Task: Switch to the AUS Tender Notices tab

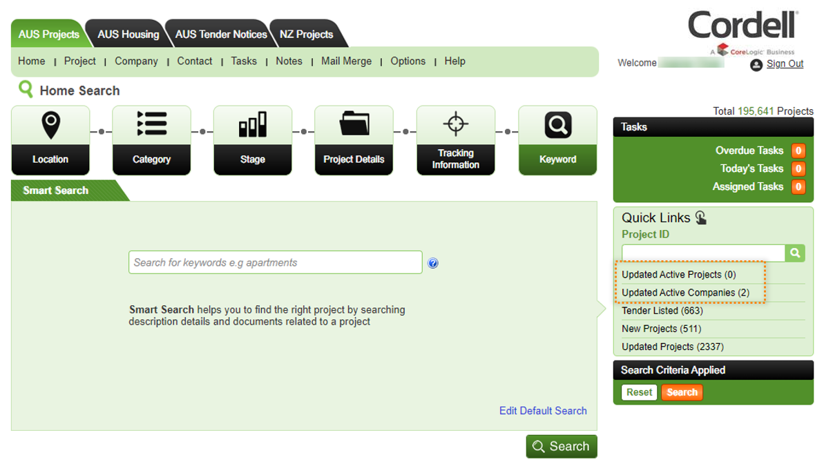Action: pos(221,34)
